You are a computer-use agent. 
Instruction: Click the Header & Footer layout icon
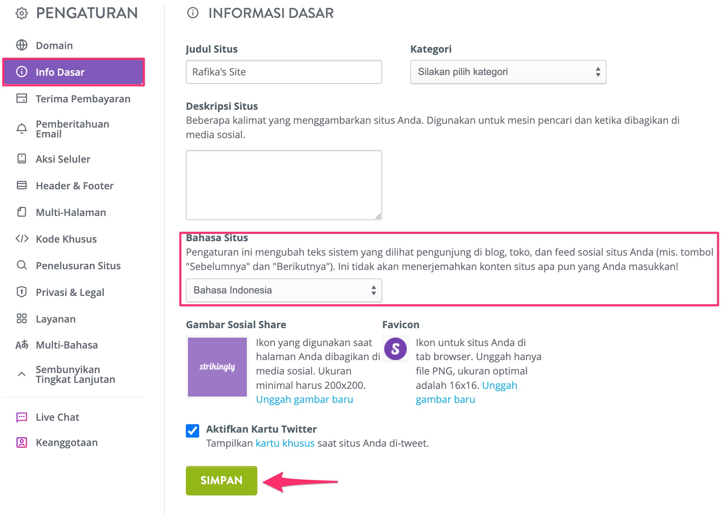pyautogui.click(x=22, y=185)
